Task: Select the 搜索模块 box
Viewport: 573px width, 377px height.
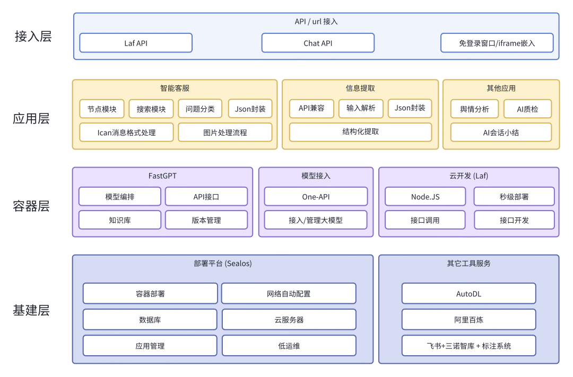Action: pos(151,109)
